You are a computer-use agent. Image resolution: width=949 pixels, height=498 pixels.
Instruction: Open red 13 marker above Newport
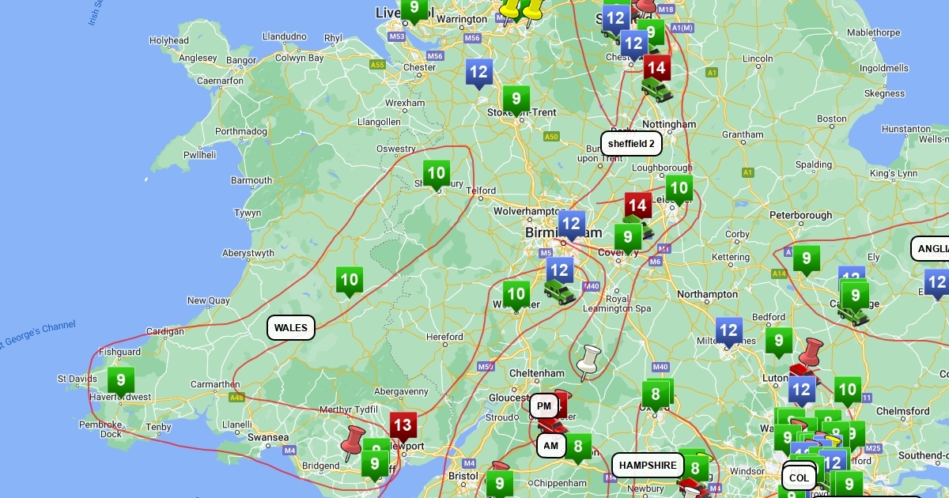tap(403, 426)
